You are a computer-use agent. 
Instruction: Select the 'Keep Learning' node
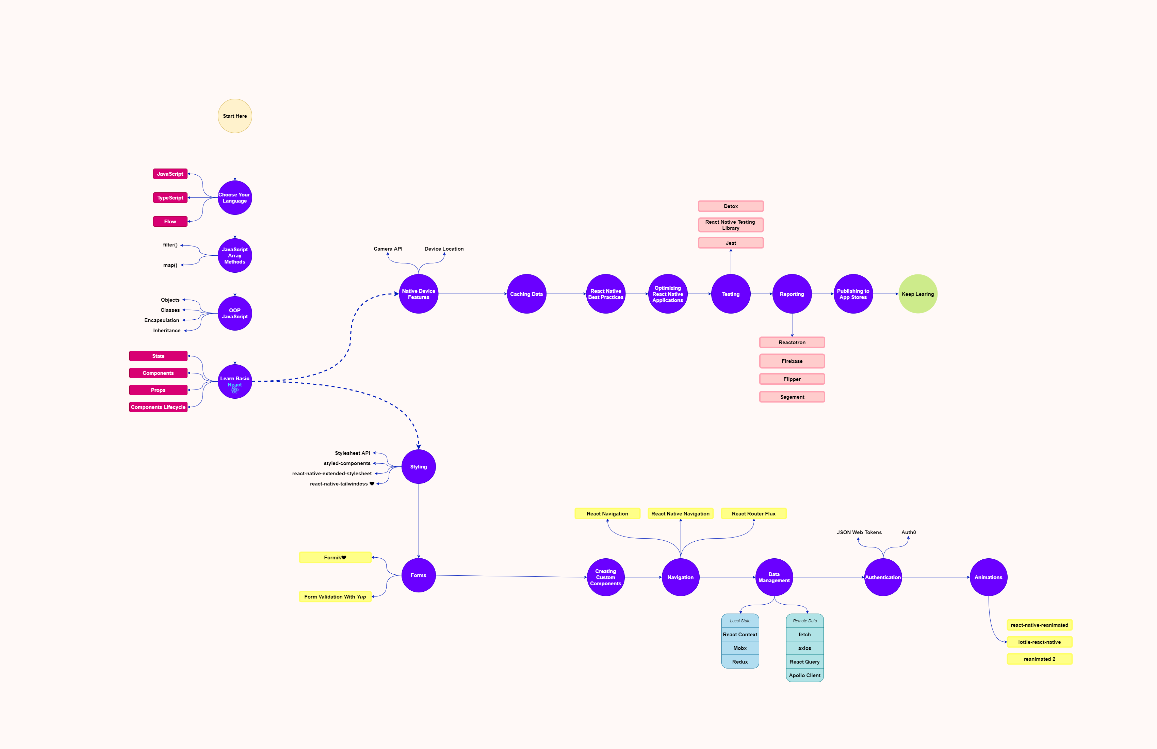click(x=917, y=294)
